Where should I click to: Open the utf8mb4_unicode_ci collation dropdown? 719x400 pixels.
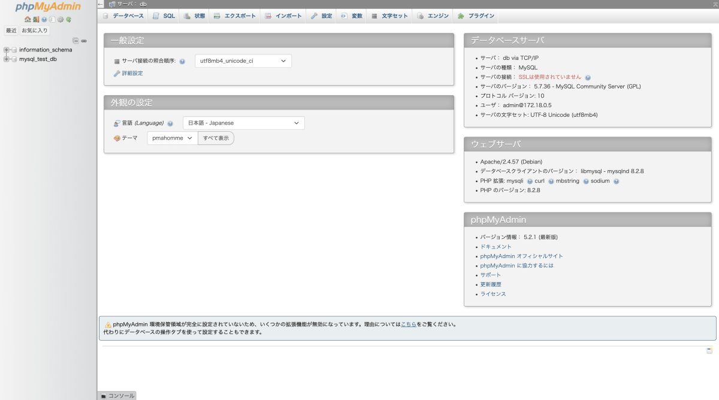(243, 61)
